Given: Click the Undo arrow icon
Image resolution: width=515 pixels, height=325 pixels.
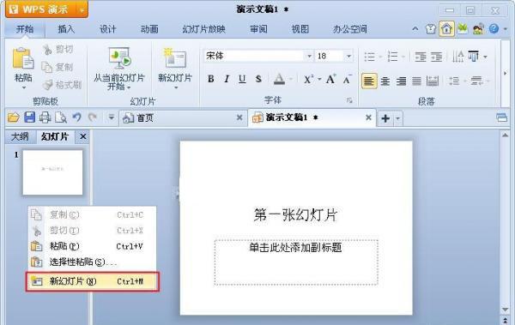Looking at the screenshot, I should point(77,117).
